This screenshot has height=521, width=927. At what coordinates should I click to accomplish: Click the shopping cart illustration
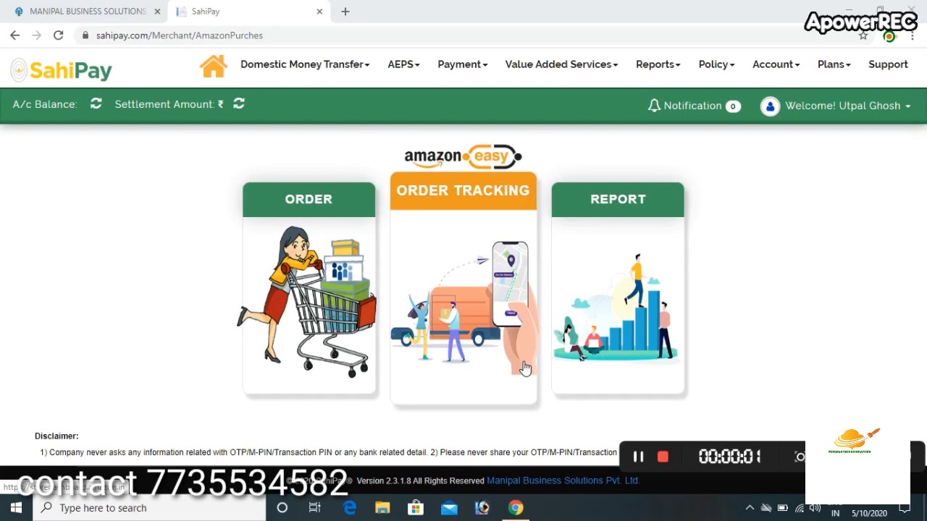pos(308,302)
